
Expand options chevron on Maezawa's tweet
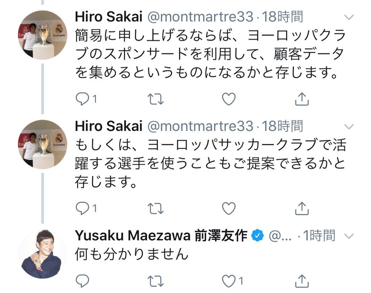349,236
